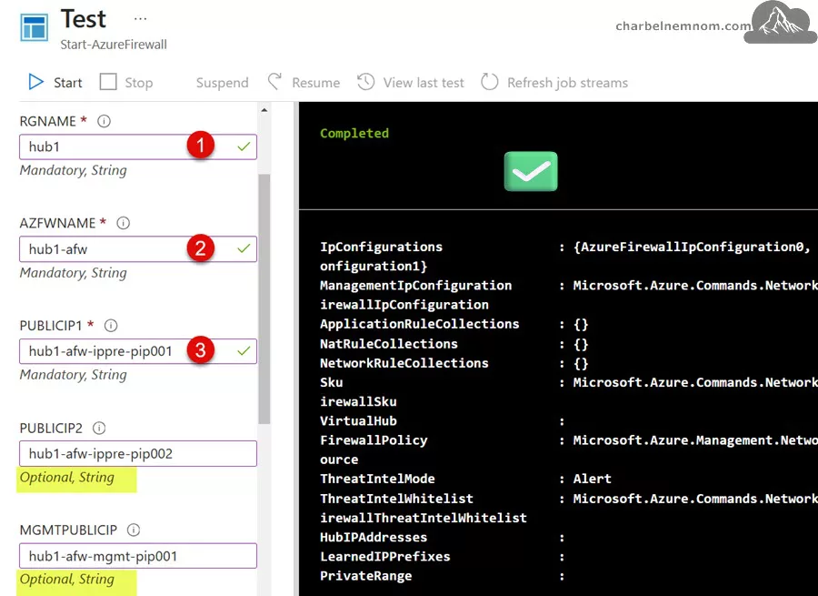Image resolution: width=818 pixels, height=596 pixels.
Task: Open the ellipsis menu next to Test
Action: point(140,19)
